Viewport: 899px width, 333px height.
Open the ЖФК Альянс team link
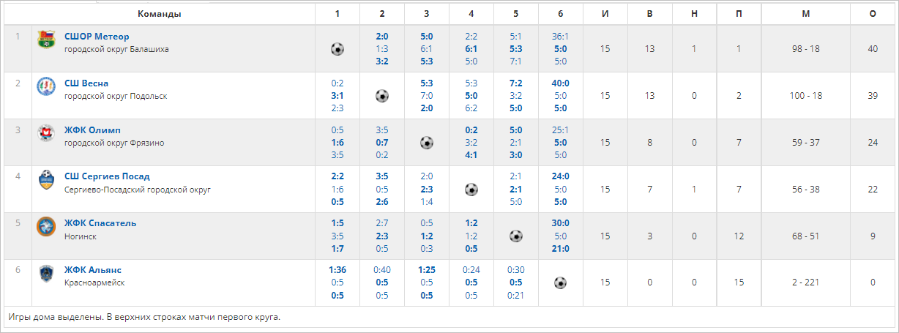93,270
